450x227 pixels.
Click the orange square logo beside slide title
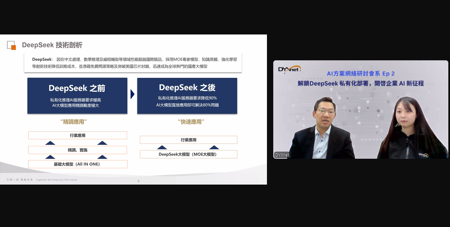point(12,45)
